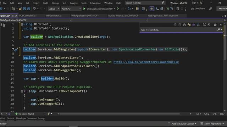227x127 pixels.
Task: Click Start Without Debugging icon
Action: (x=118, y=9)
